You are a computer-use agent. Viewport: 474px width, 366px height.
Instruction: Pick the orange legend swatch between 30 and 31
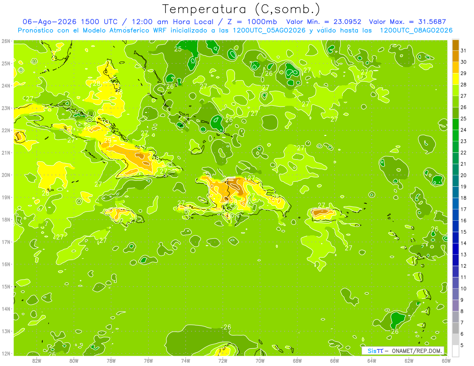click(x=455, y=56)
